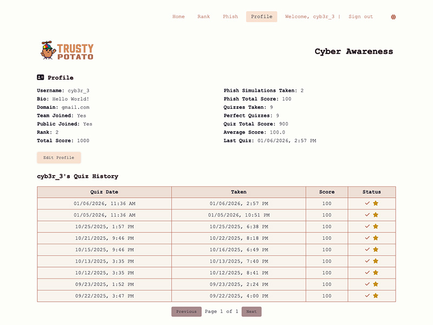Click the Score column header

326,192
